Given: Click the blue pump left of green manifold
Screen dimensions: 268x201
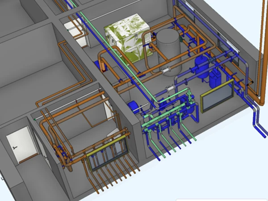Looking at the screenshot, I should (133, 106).
